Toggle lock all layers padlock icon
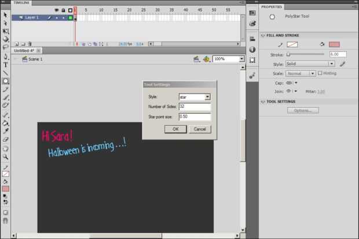359x239 pixels. (x=64, y=10)
